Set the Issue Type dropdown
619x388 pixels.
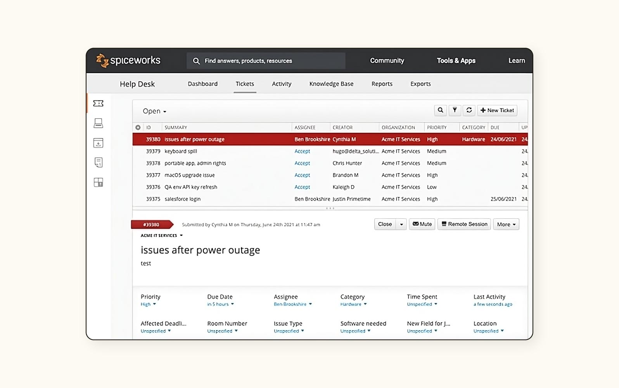coord(289,331)
